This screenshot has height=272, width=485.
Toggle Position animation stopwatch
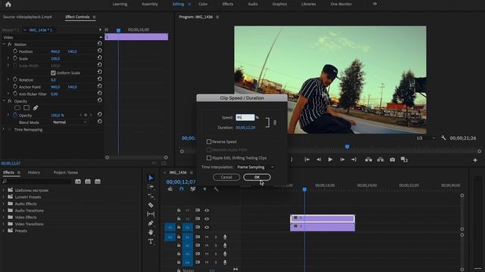pos(15,51)
